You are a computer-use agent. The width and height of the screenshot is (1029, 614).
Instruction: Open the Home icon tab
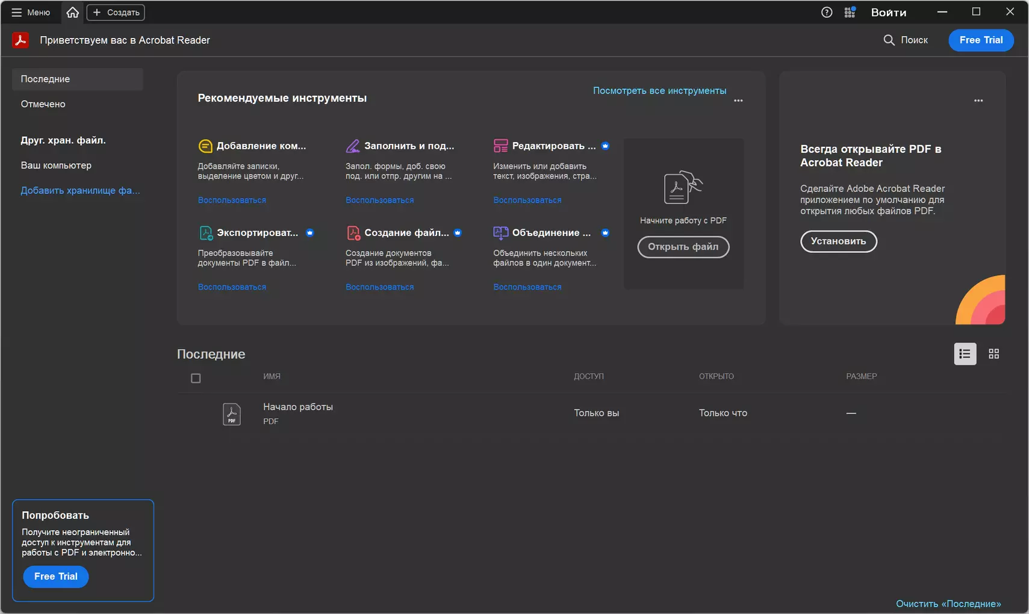point(73,12)
